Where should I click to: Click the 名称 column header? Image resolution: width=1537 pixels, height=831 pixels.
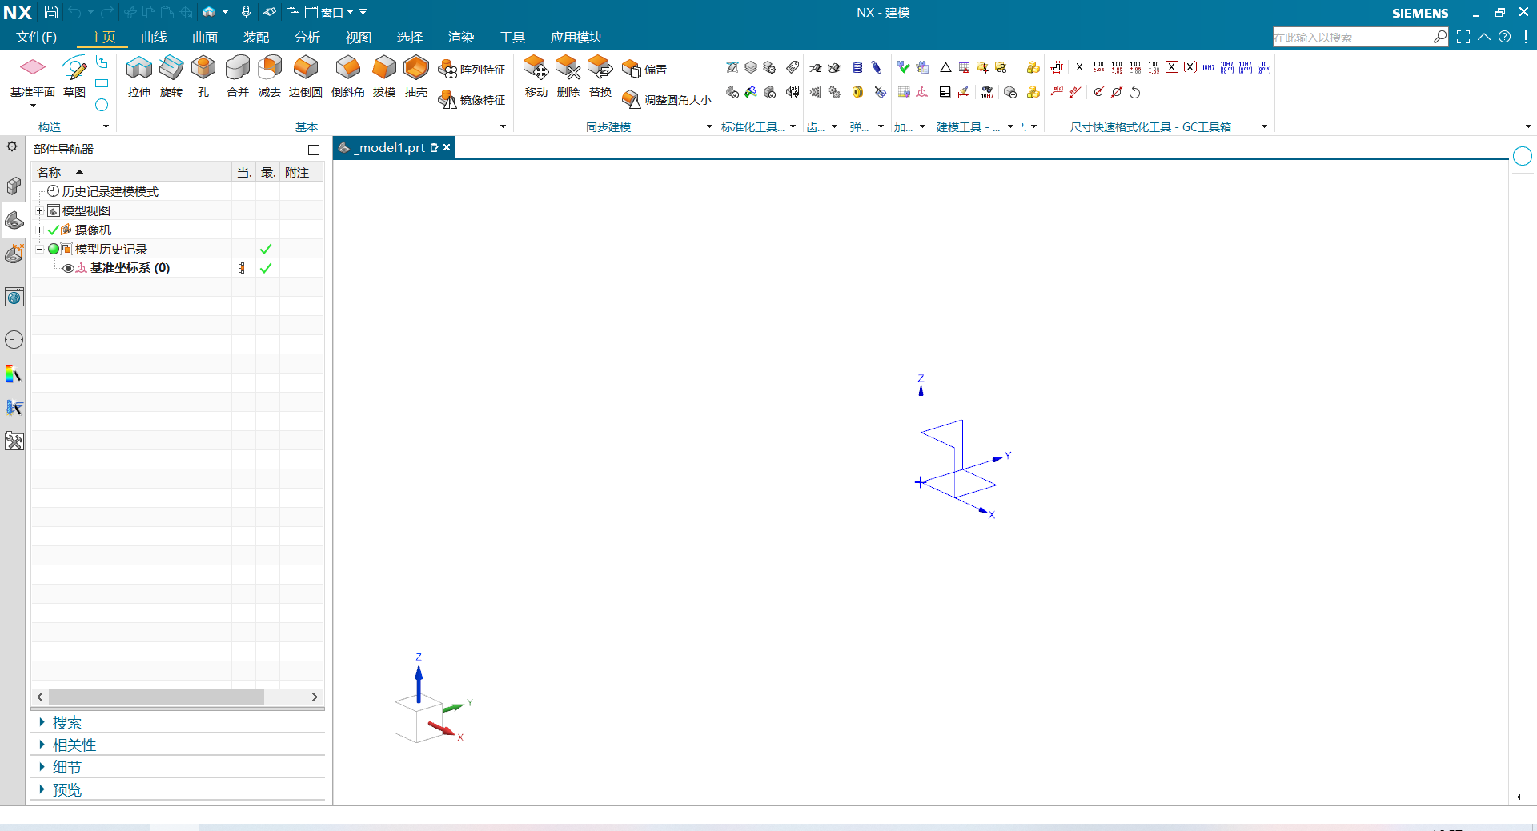(x=50, y=173)
